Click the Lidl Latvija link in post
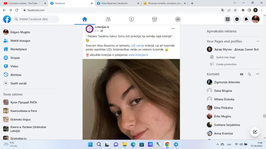This screenshot has width=266, height=149. (x=137, y=45)
